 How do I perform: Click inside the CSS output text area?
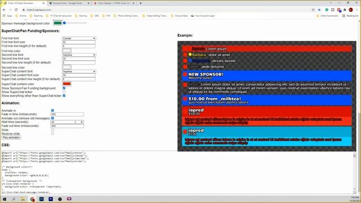pos(177,172)
